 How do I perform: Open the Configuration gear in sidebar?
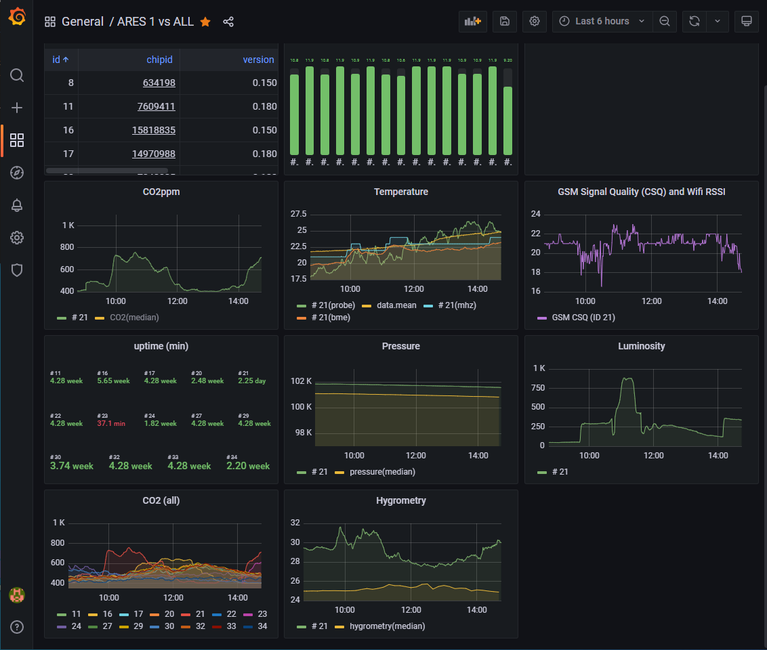[17, 238]
